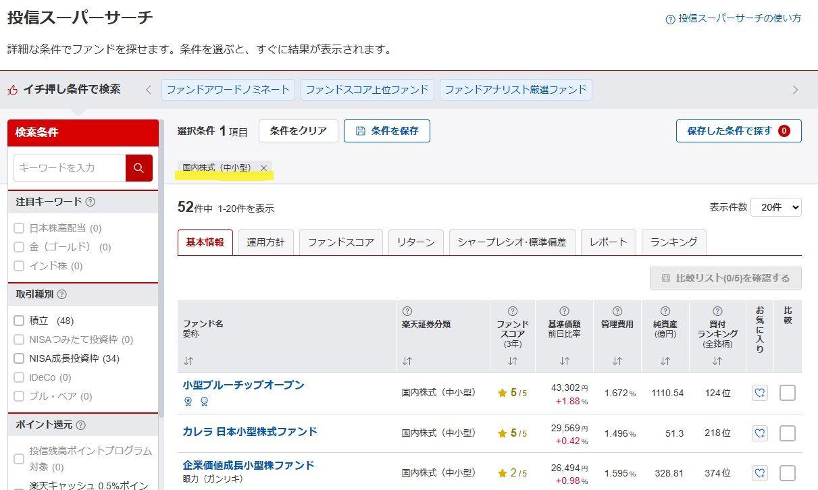This screenshot has height=490, width=818.
Task: Open 小型ブルーチップオープン fund page
Action: [x=244, y=385]
